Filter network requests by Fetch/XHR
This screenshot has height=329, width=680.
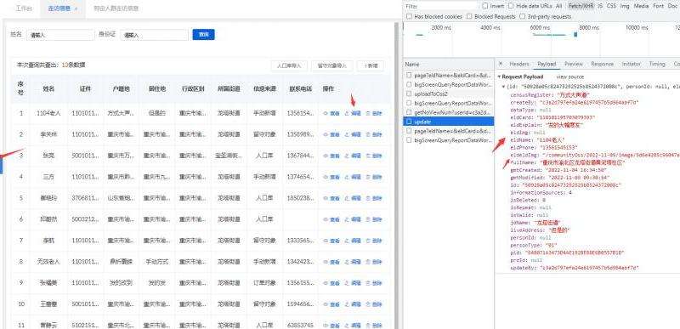(581, 6)
